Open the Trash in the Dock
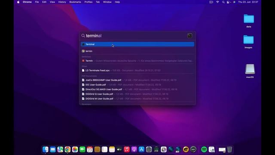This screenshot has width=275, height=155. tap(229, 149)
